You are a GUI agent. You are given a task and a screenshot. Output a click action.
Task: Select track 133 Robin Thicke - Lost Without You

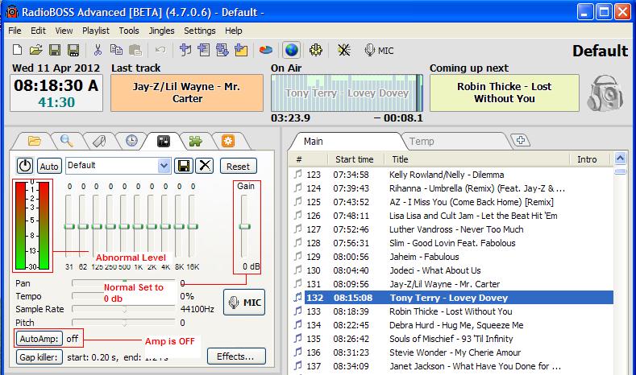click(452, 311)
